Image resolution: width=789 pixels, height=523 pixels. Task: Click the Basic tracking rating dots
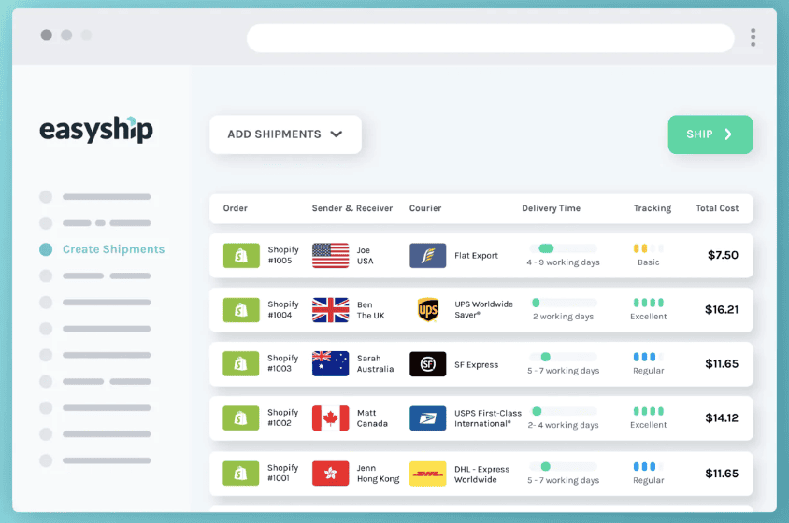click(x=648, y=248)
